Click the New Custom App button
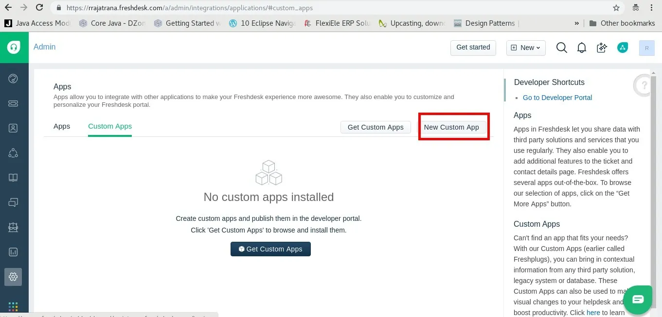The height and width of the screenshot is (317, 662). [451, 127]
